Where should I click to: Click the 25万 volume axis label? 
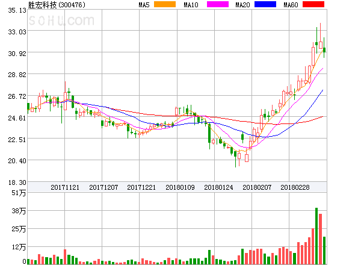(19, 229)
